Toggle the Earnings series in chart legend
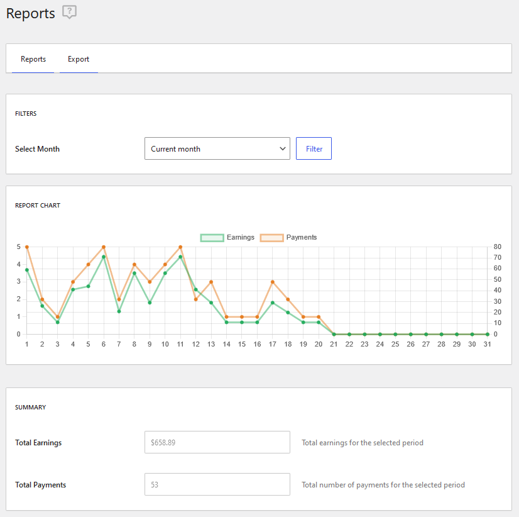 pyautogui.click(x=227, y=238)
